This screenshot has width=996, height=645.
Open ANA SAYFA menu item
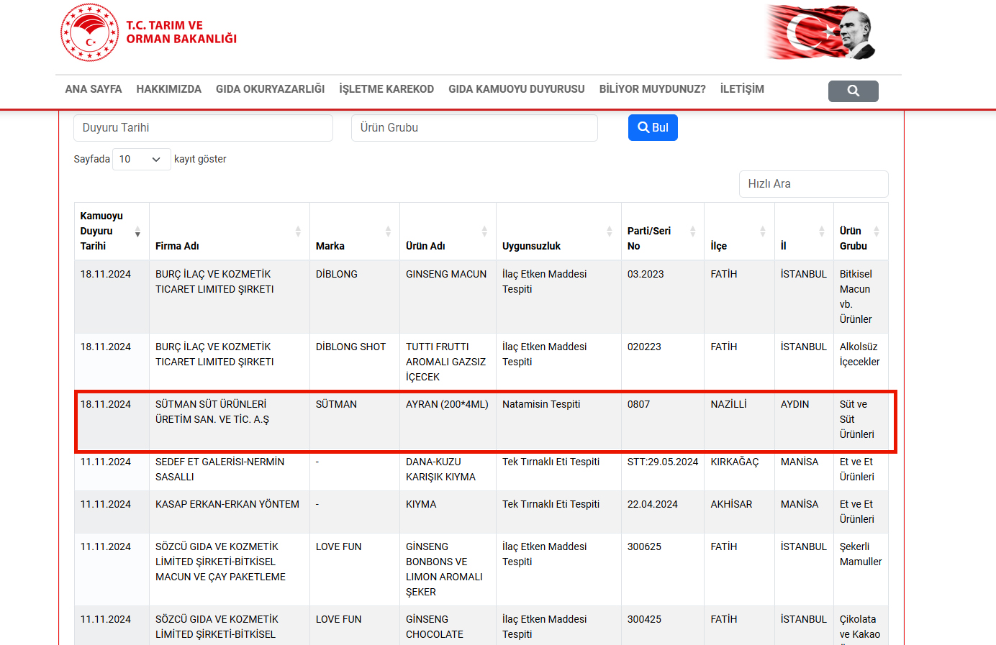(94, 89)
